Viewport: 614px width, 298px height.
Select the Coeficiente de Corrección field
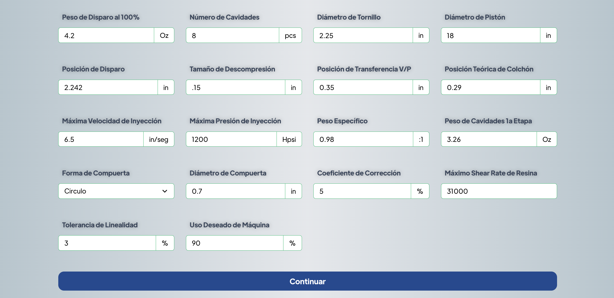[x=362, y=191]
